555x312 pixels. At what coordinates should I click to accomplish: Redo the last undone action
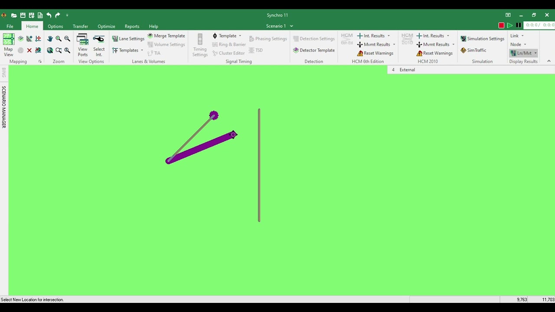pos(57,15)
